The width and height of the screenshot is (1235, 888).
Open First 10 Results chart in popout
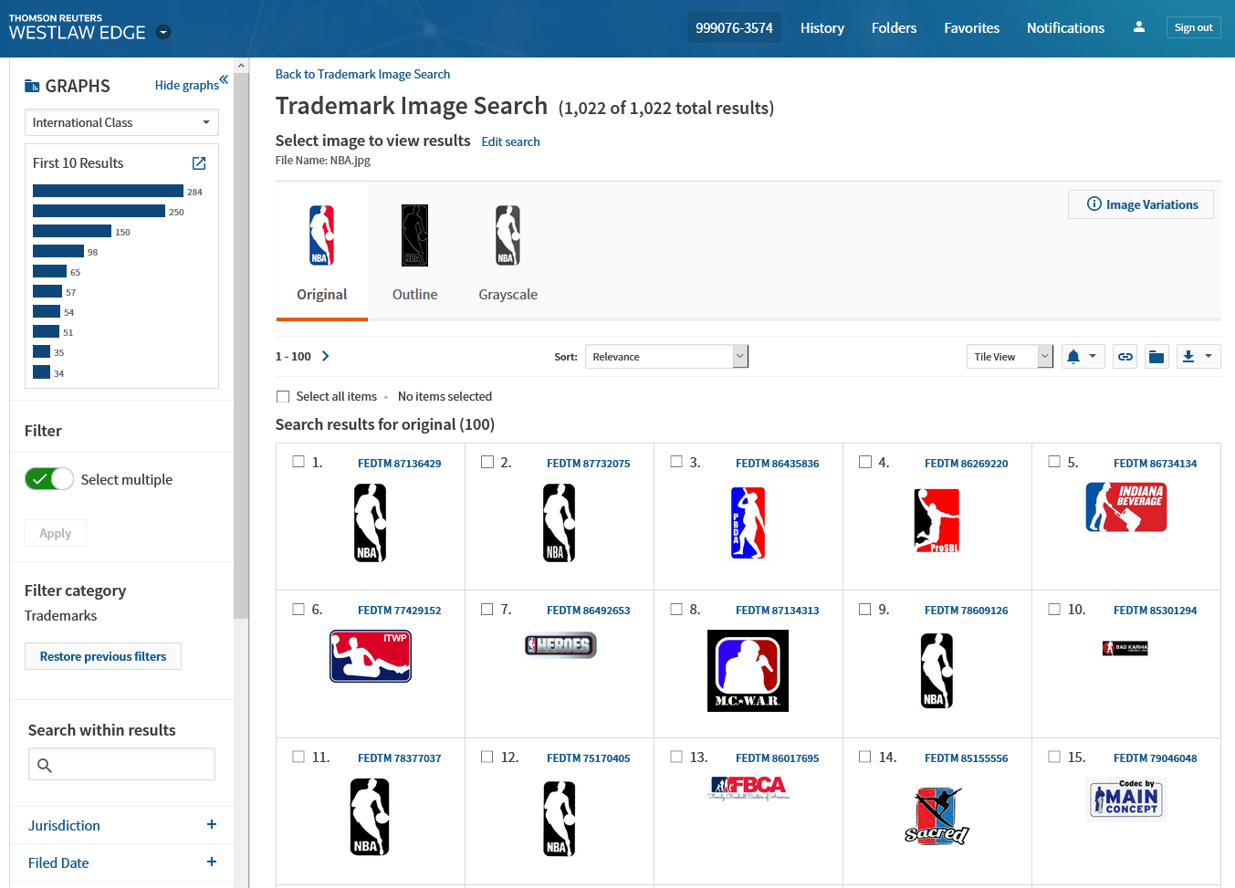click(x=199, y=163)
